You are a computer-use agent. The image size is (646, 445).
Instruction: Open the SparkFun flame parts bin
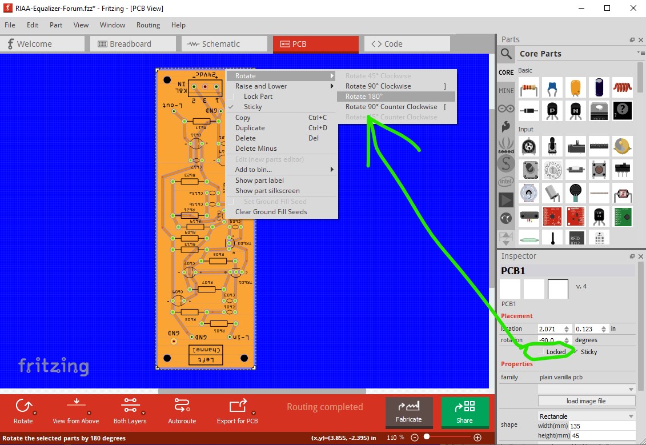point(506,126)
